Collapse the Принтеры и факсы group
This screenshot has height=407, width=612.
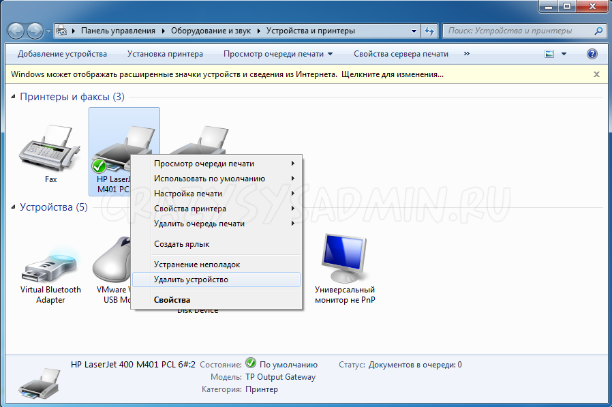tap(14, 97)
